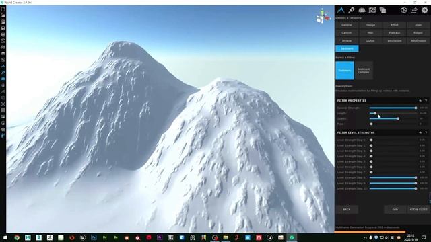Viewport: 431px width, 242px height.
Task: Select the Plateaus category
Action: 395,33
